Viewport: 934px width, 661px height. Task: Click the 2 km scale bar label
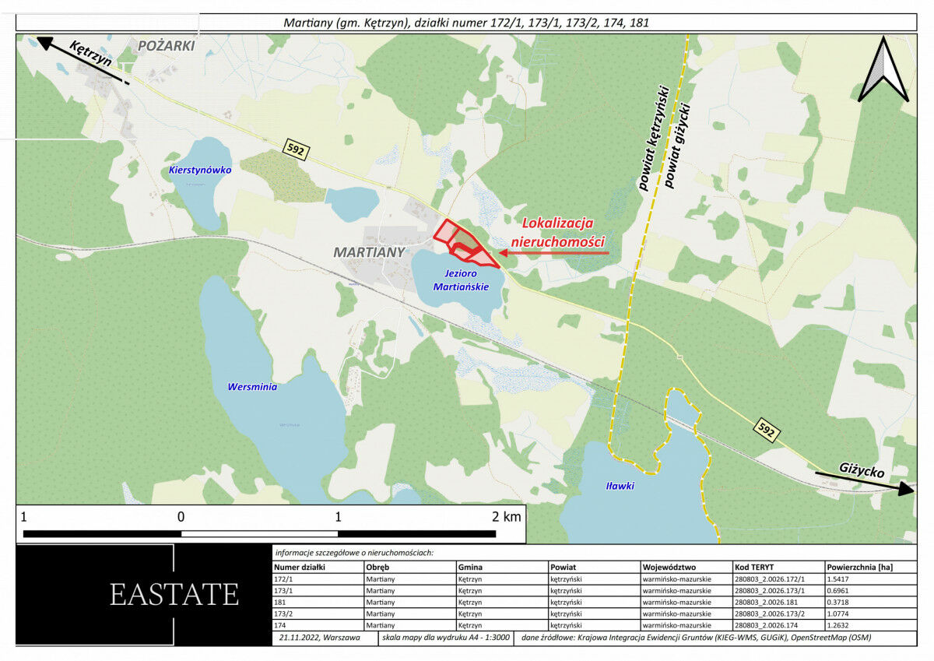click(x=506, y=516)
